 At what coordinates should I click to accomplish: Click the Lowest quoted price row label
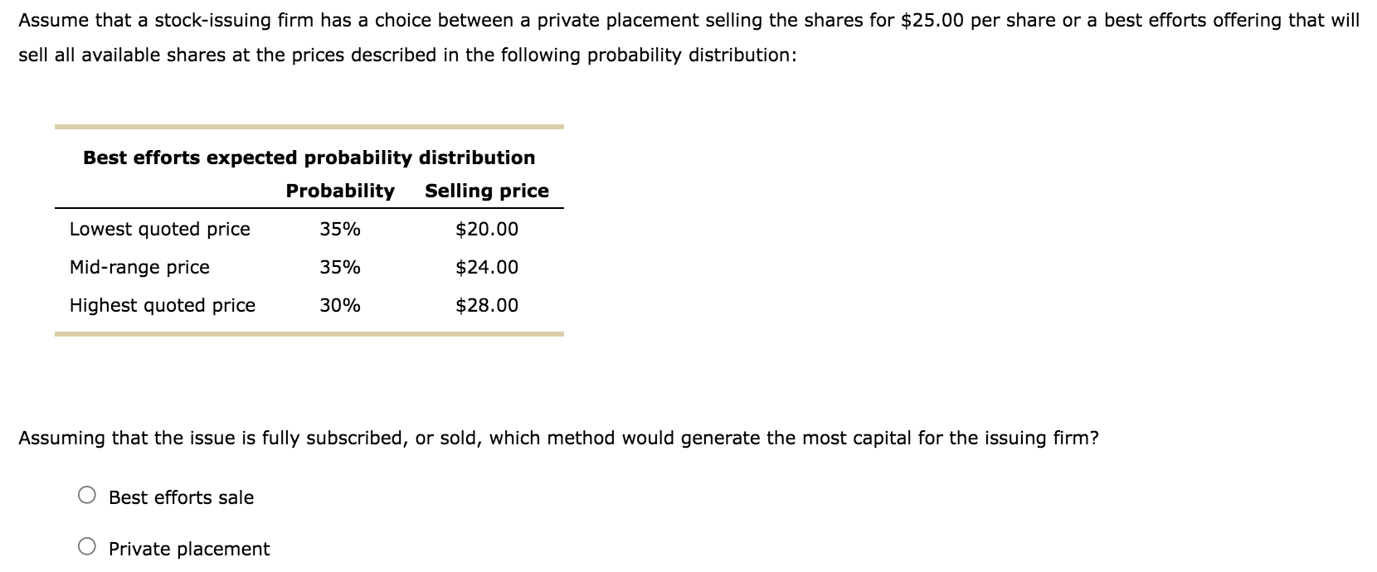(160, 229)
